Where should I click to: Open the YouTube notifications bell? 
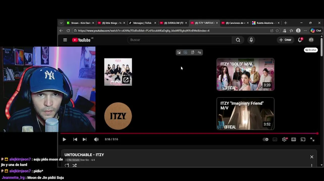tap(300, 40)
